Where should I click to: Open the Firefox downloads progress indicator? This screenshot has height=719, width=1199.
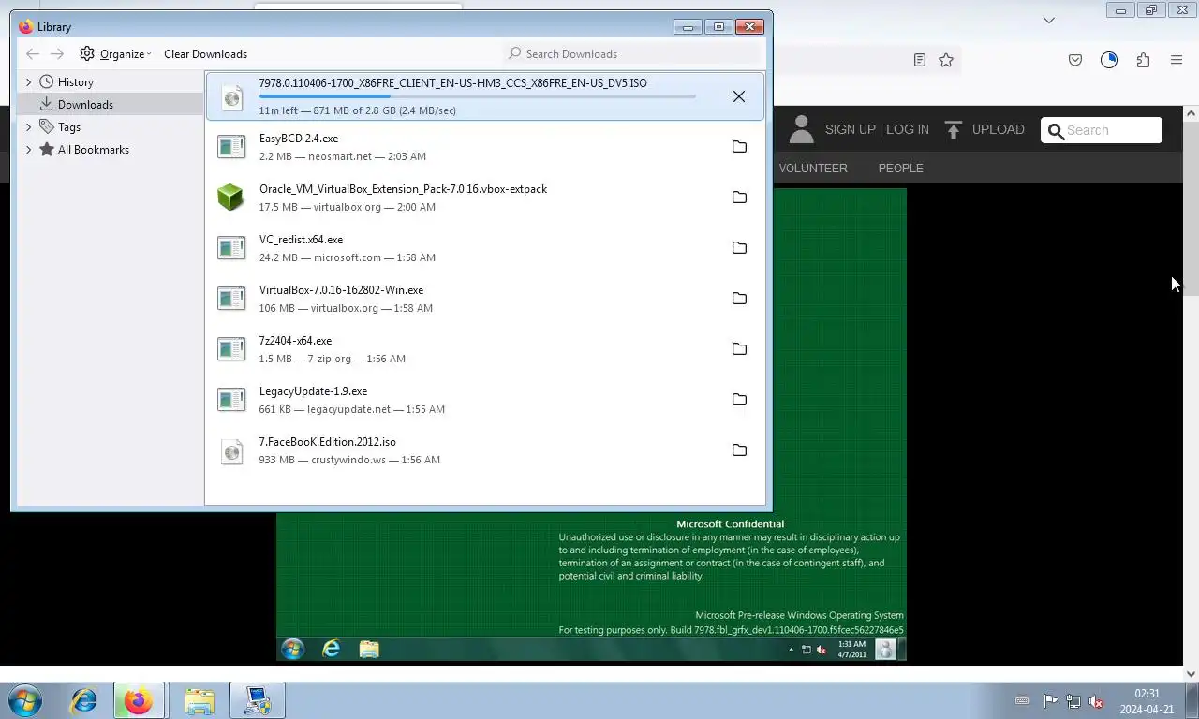click(x=1109, y=60)
